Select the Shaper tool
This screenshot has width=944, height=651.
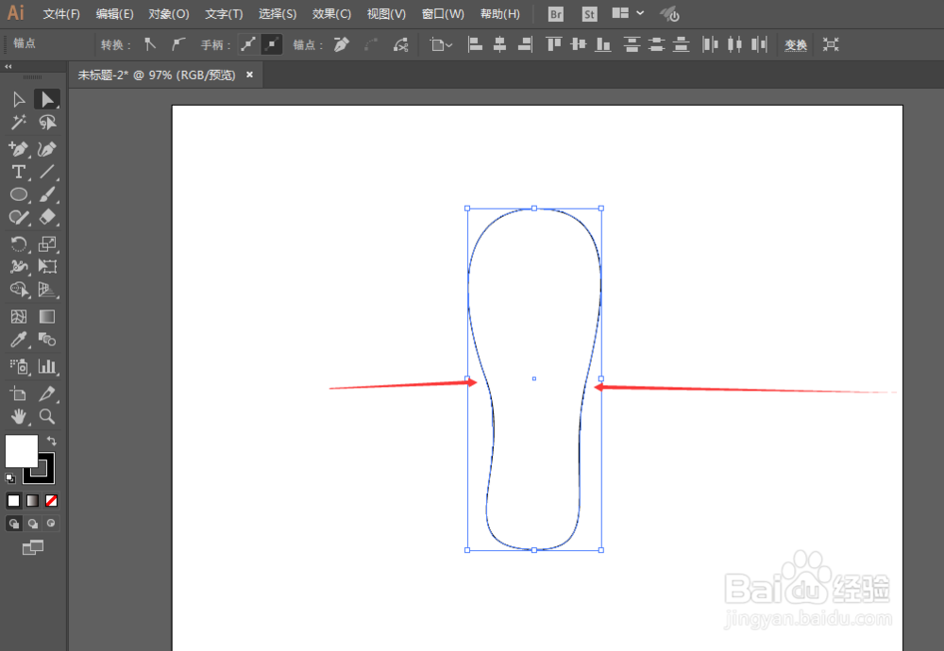[x=19, y=217]
